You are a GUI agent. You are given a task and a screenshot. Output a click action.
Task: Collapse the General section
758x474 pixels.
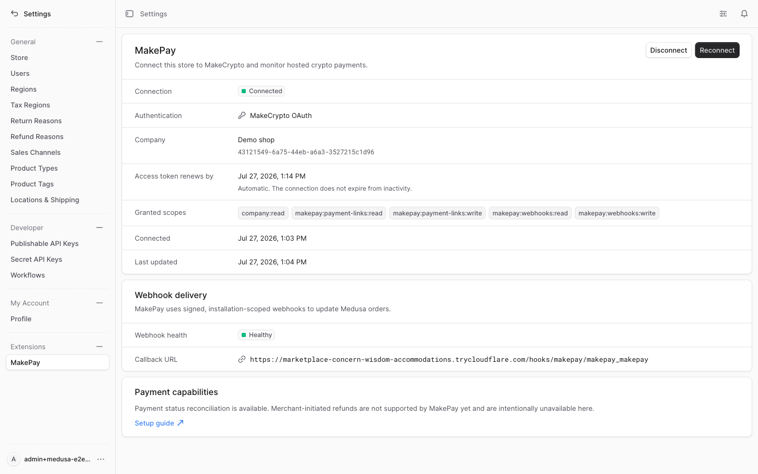tap(99, 42)
